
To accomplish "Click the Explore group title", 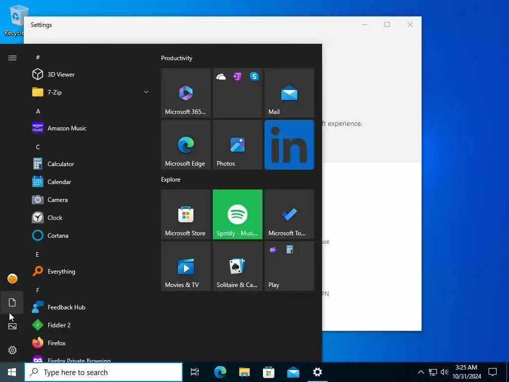I will [171, 179].
